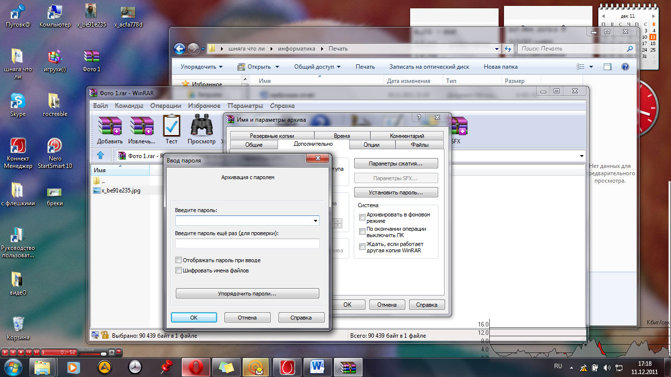This screenshot has height=377, width=671.
Task: Open Параметры menu in WinRAR
Action: 246,106
